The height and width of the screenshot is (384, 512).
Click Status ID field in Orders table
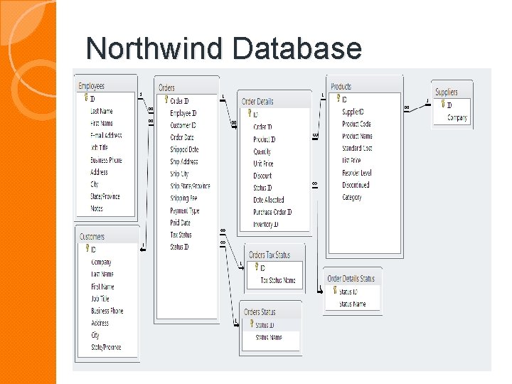click(179, 247)
